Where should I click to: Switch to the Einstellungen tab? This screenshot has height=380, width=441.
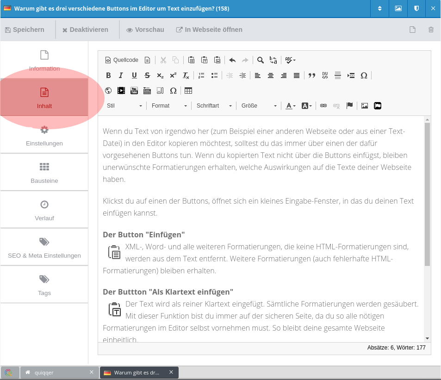(44, 135)
